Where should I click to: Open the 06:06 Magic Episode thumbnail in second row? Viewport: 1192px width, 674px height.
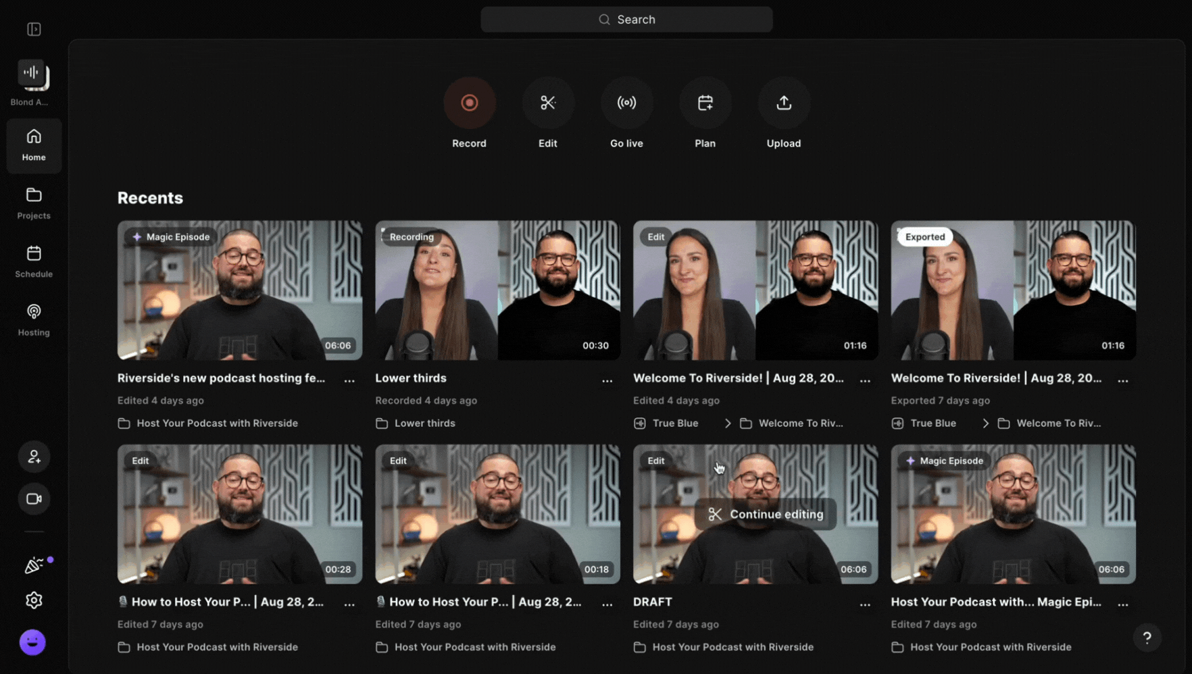pyautogui.click(x=1013, y=515)
